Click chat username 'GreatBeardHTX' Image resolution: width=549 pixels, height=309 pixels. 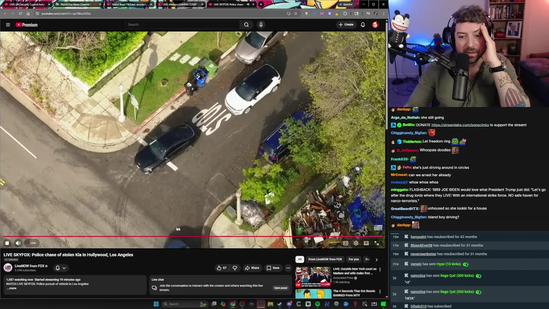pyautogui.click(x=405, y=209)
